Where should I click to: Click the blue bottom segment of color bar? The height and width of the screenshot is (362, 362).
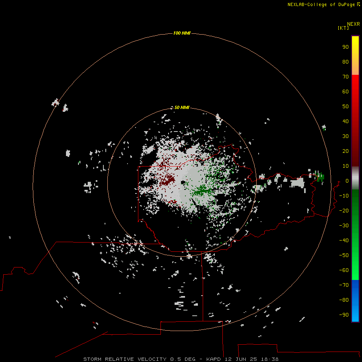click(x=355, y=301)
